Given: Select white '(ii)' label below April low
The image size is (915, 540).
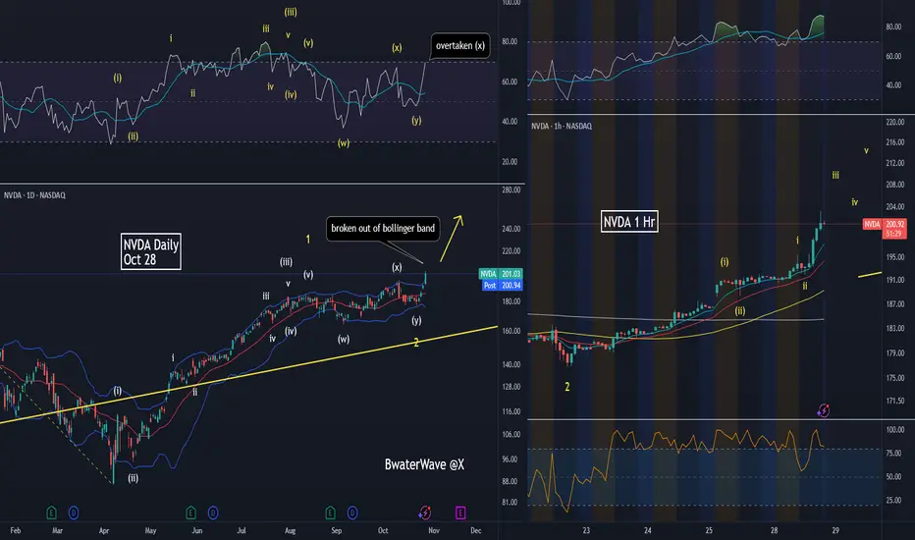Looking at the screenshot, I should tap(134, 478).
